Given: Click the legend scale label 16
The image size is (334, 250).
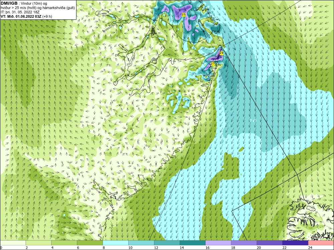Looking at the screenshot, I should (207, 248).
